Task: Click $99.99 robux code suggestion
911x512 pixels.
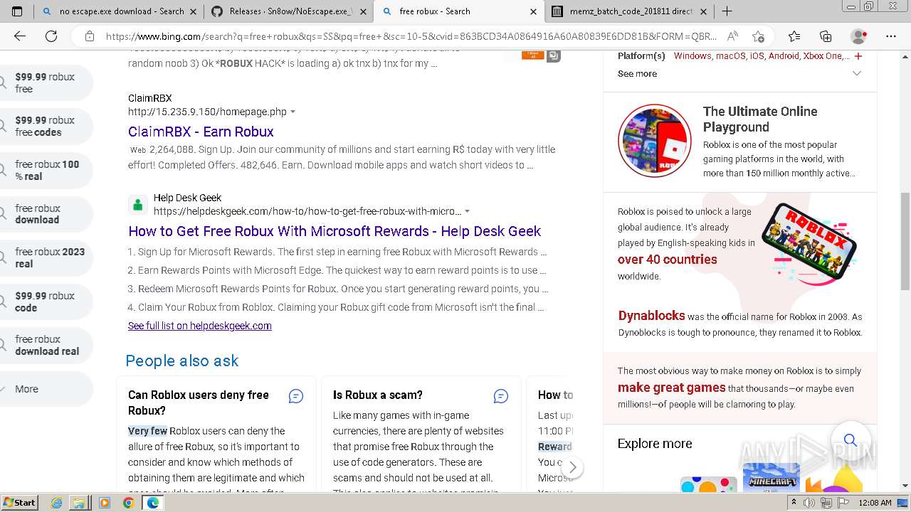Action: [x=46, y=302]
